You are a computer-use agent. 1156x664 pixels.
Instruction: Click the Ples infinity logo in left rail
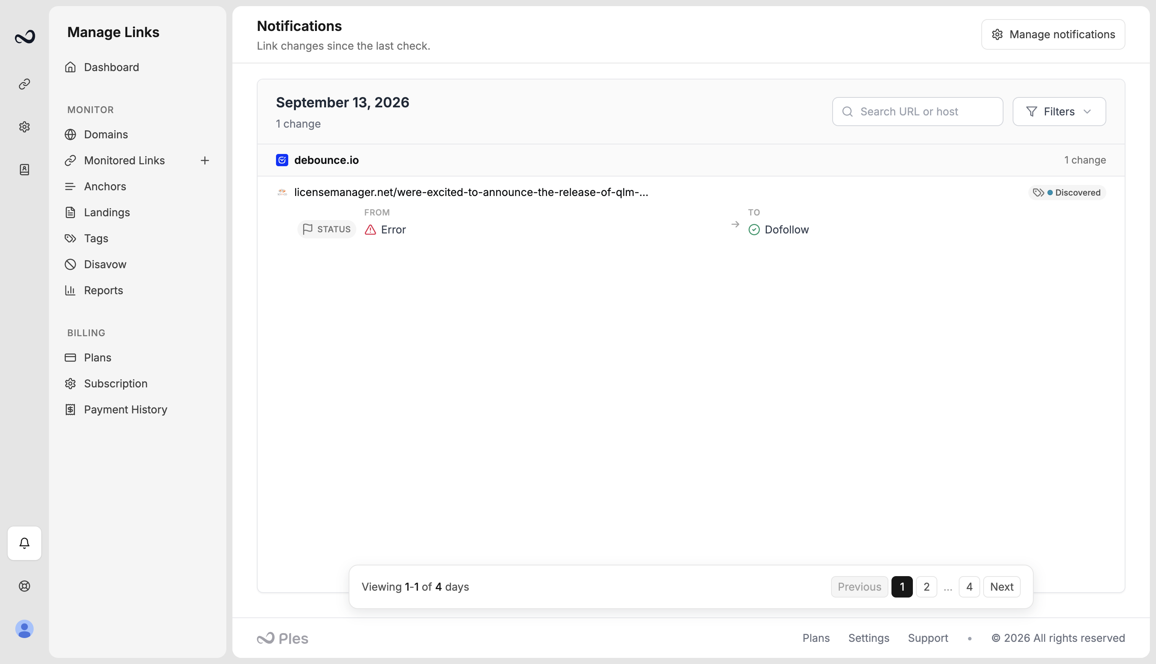(x=24, y=37)
